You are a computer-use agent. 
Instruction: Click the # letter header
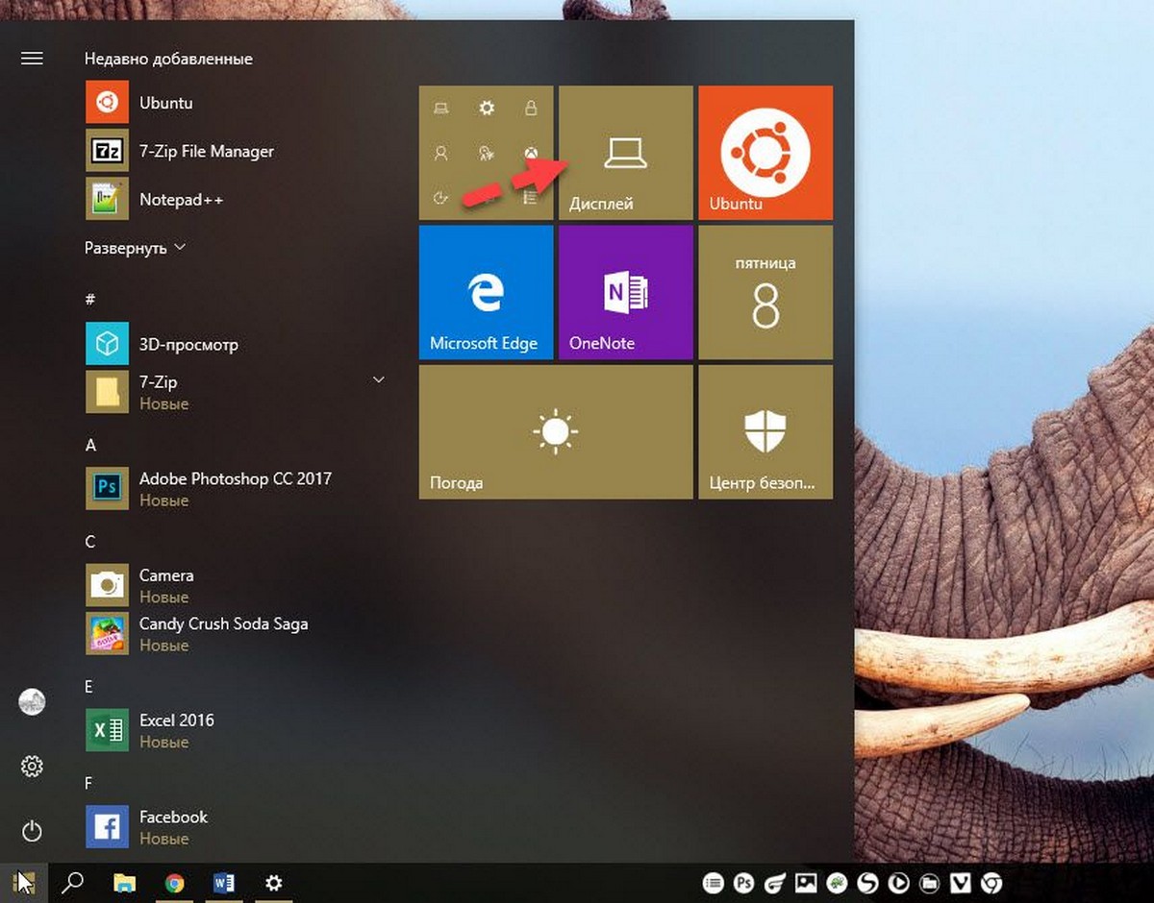coord(90,300)
